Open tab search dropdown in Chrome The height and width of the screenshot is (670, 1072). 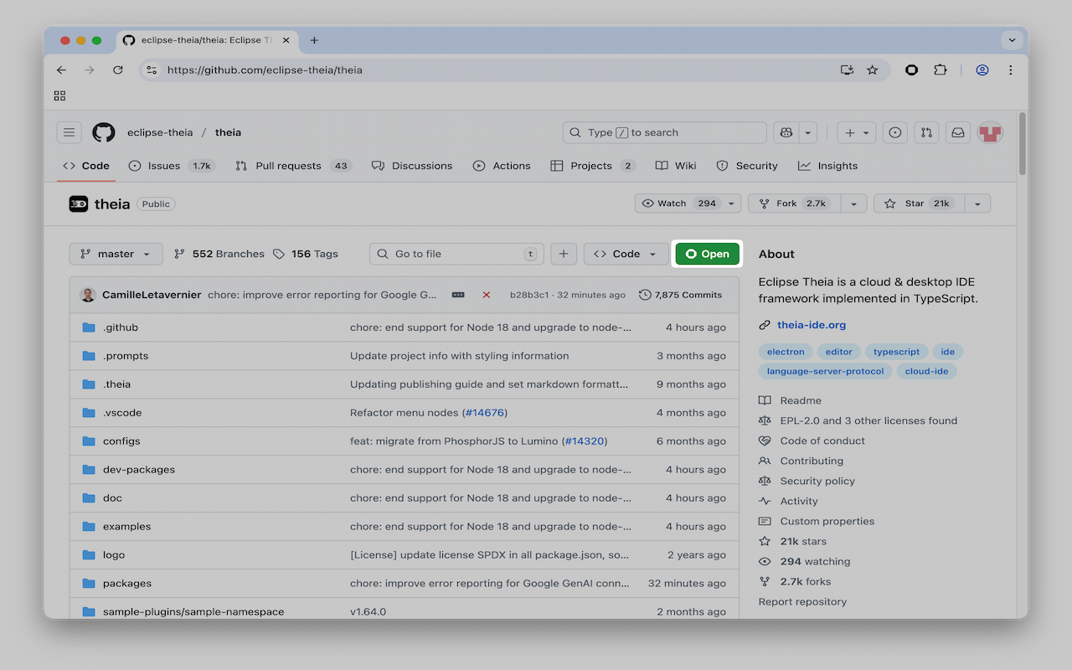coord(1012,40)
